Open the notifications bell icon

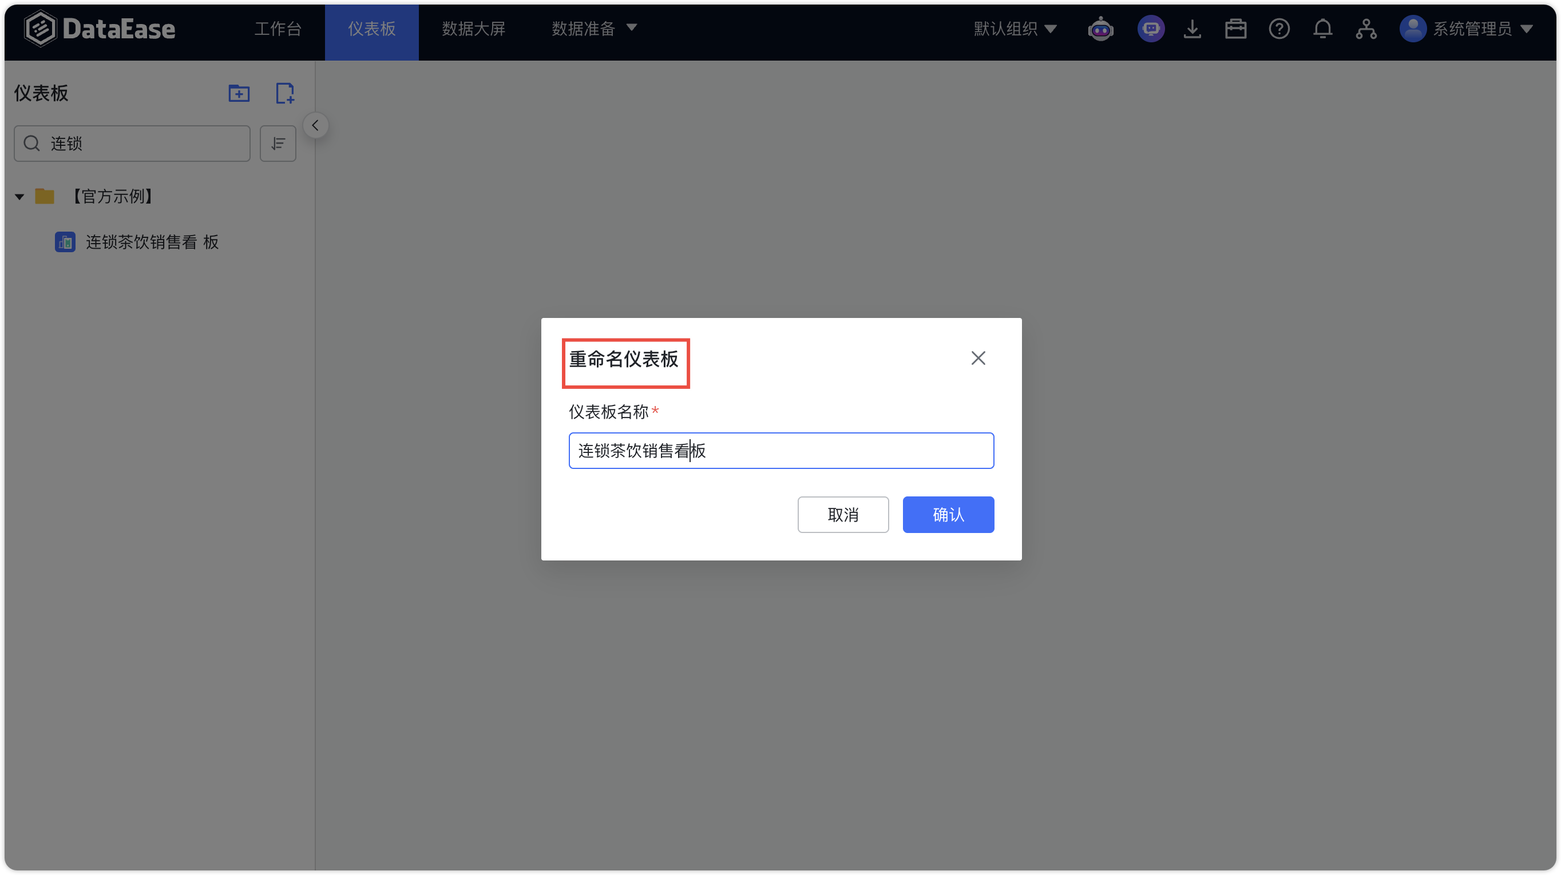pos(1323,29)
